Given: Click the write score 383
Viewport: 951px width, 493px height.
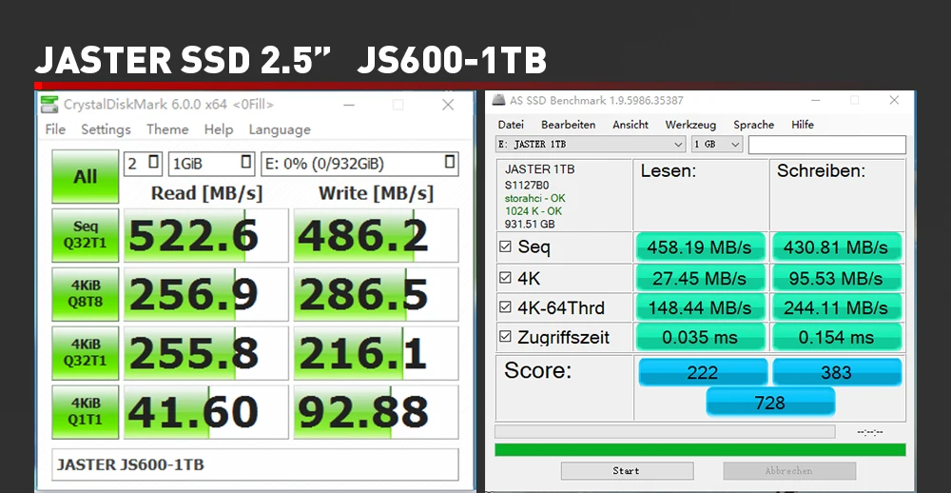Looking at the screenshot, I should click(837, 372).
